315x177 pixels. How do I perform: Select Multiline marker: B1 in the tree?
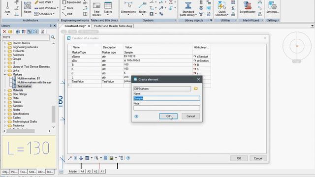[29, 79]
